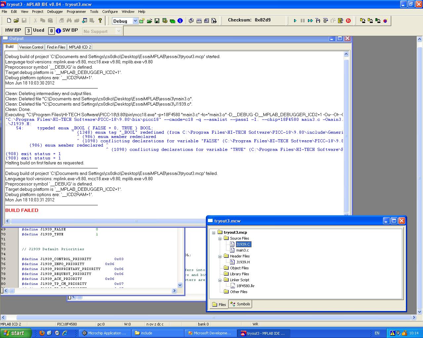Collapse the Source Files tree folder

(220, 238)
